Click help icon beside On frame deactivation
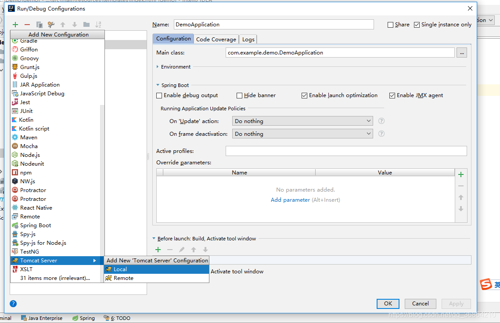 (381, 134)
